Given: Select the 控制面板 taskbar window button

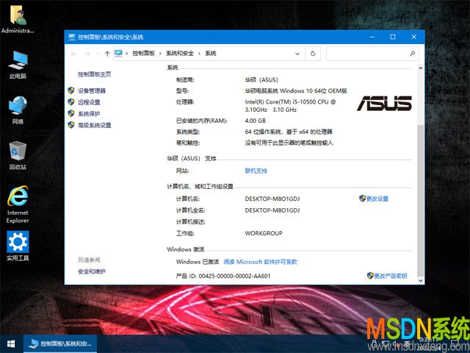Looking at the screenshot, I should click(x=60, y=343).
